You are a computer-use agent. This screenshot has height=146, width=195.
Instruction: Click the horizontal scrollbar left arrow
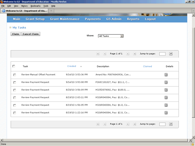pos(1,140)
